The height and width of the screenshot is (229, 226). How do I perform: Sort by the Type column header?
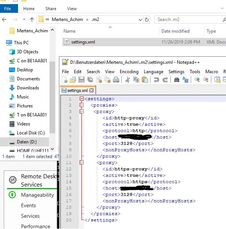click(211, 31)
